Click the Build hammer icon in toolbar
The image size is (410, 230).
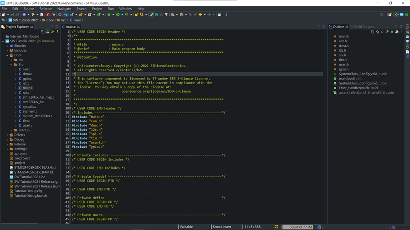click(x=33, y=15)
